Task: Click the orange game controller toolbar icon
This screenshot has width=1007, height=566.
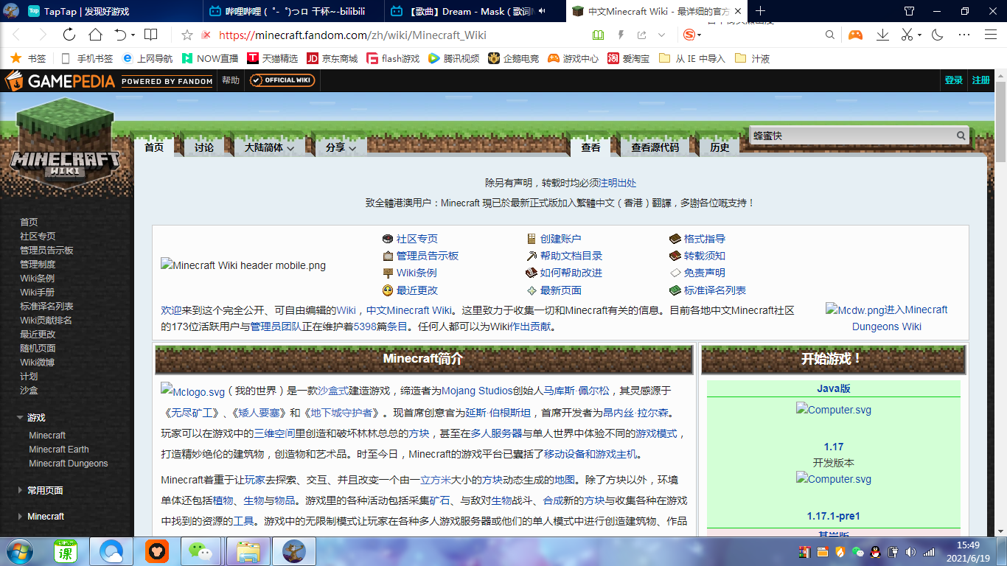Action: [855, 35]
